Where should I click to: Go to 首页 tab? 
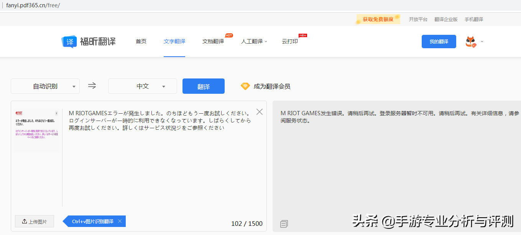pyautogui.click(x=141, y=41)
